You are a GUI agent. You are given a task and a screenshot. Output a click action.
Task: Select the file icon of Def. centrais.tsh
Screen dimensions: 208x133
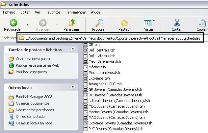click(x=86, y=50)
